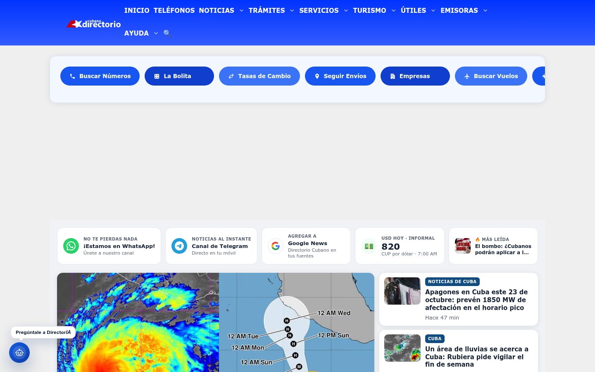Click the 'Pregúntale a DirectorIA' tooltip
Viewport: 595px width, 372px height.
(x=43, y=332)
